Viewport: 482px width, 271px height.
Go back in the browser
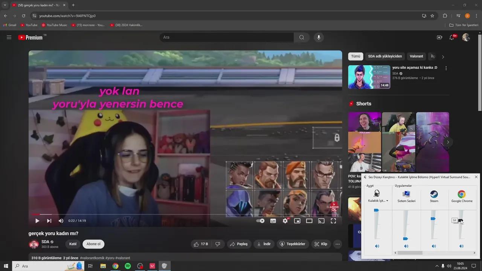6,16
